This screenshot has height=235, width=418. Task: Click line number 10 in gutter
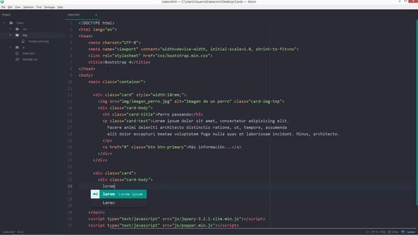(70, 82)
